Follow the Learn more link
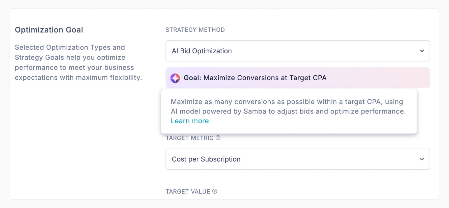This screenshot has width=449, height=208. (190, 121)
